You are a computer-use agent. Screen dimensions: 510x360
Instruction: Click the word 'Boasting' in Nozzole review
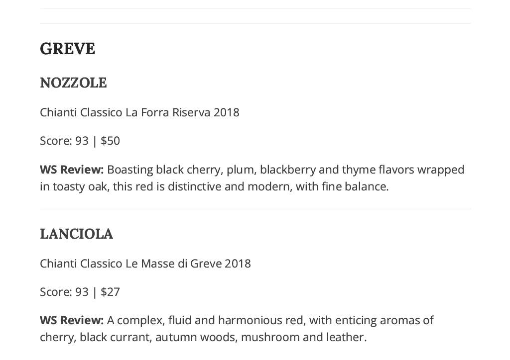(130, 170)
